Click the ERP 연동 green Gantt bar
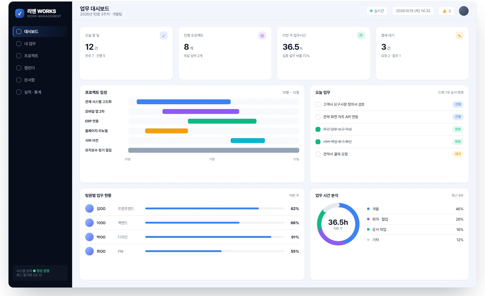This screenshot has height=296, width=485. (x=222, y=121)
